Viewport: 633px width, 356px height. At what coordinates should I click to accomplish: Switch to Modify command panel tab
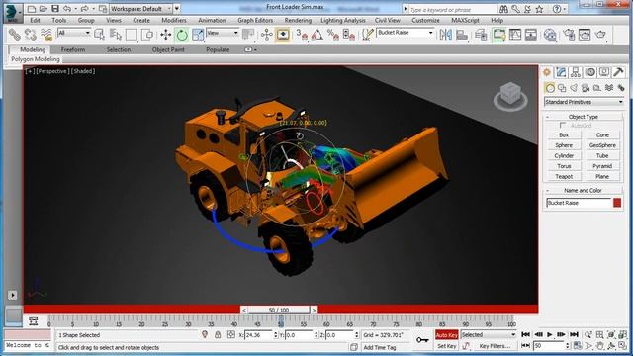tap(561, 72)
